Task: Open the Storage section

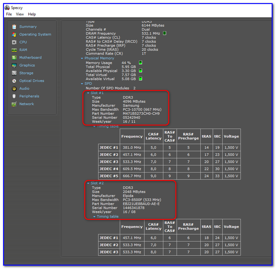Action: coord(26,73)
